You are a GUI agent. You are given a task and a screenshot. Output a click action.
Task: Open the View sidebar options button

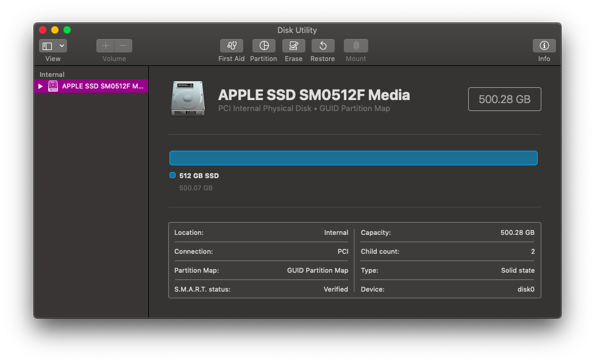[48, 46]
